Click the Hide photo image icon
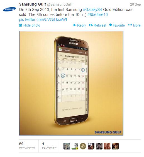 (21, 25)
